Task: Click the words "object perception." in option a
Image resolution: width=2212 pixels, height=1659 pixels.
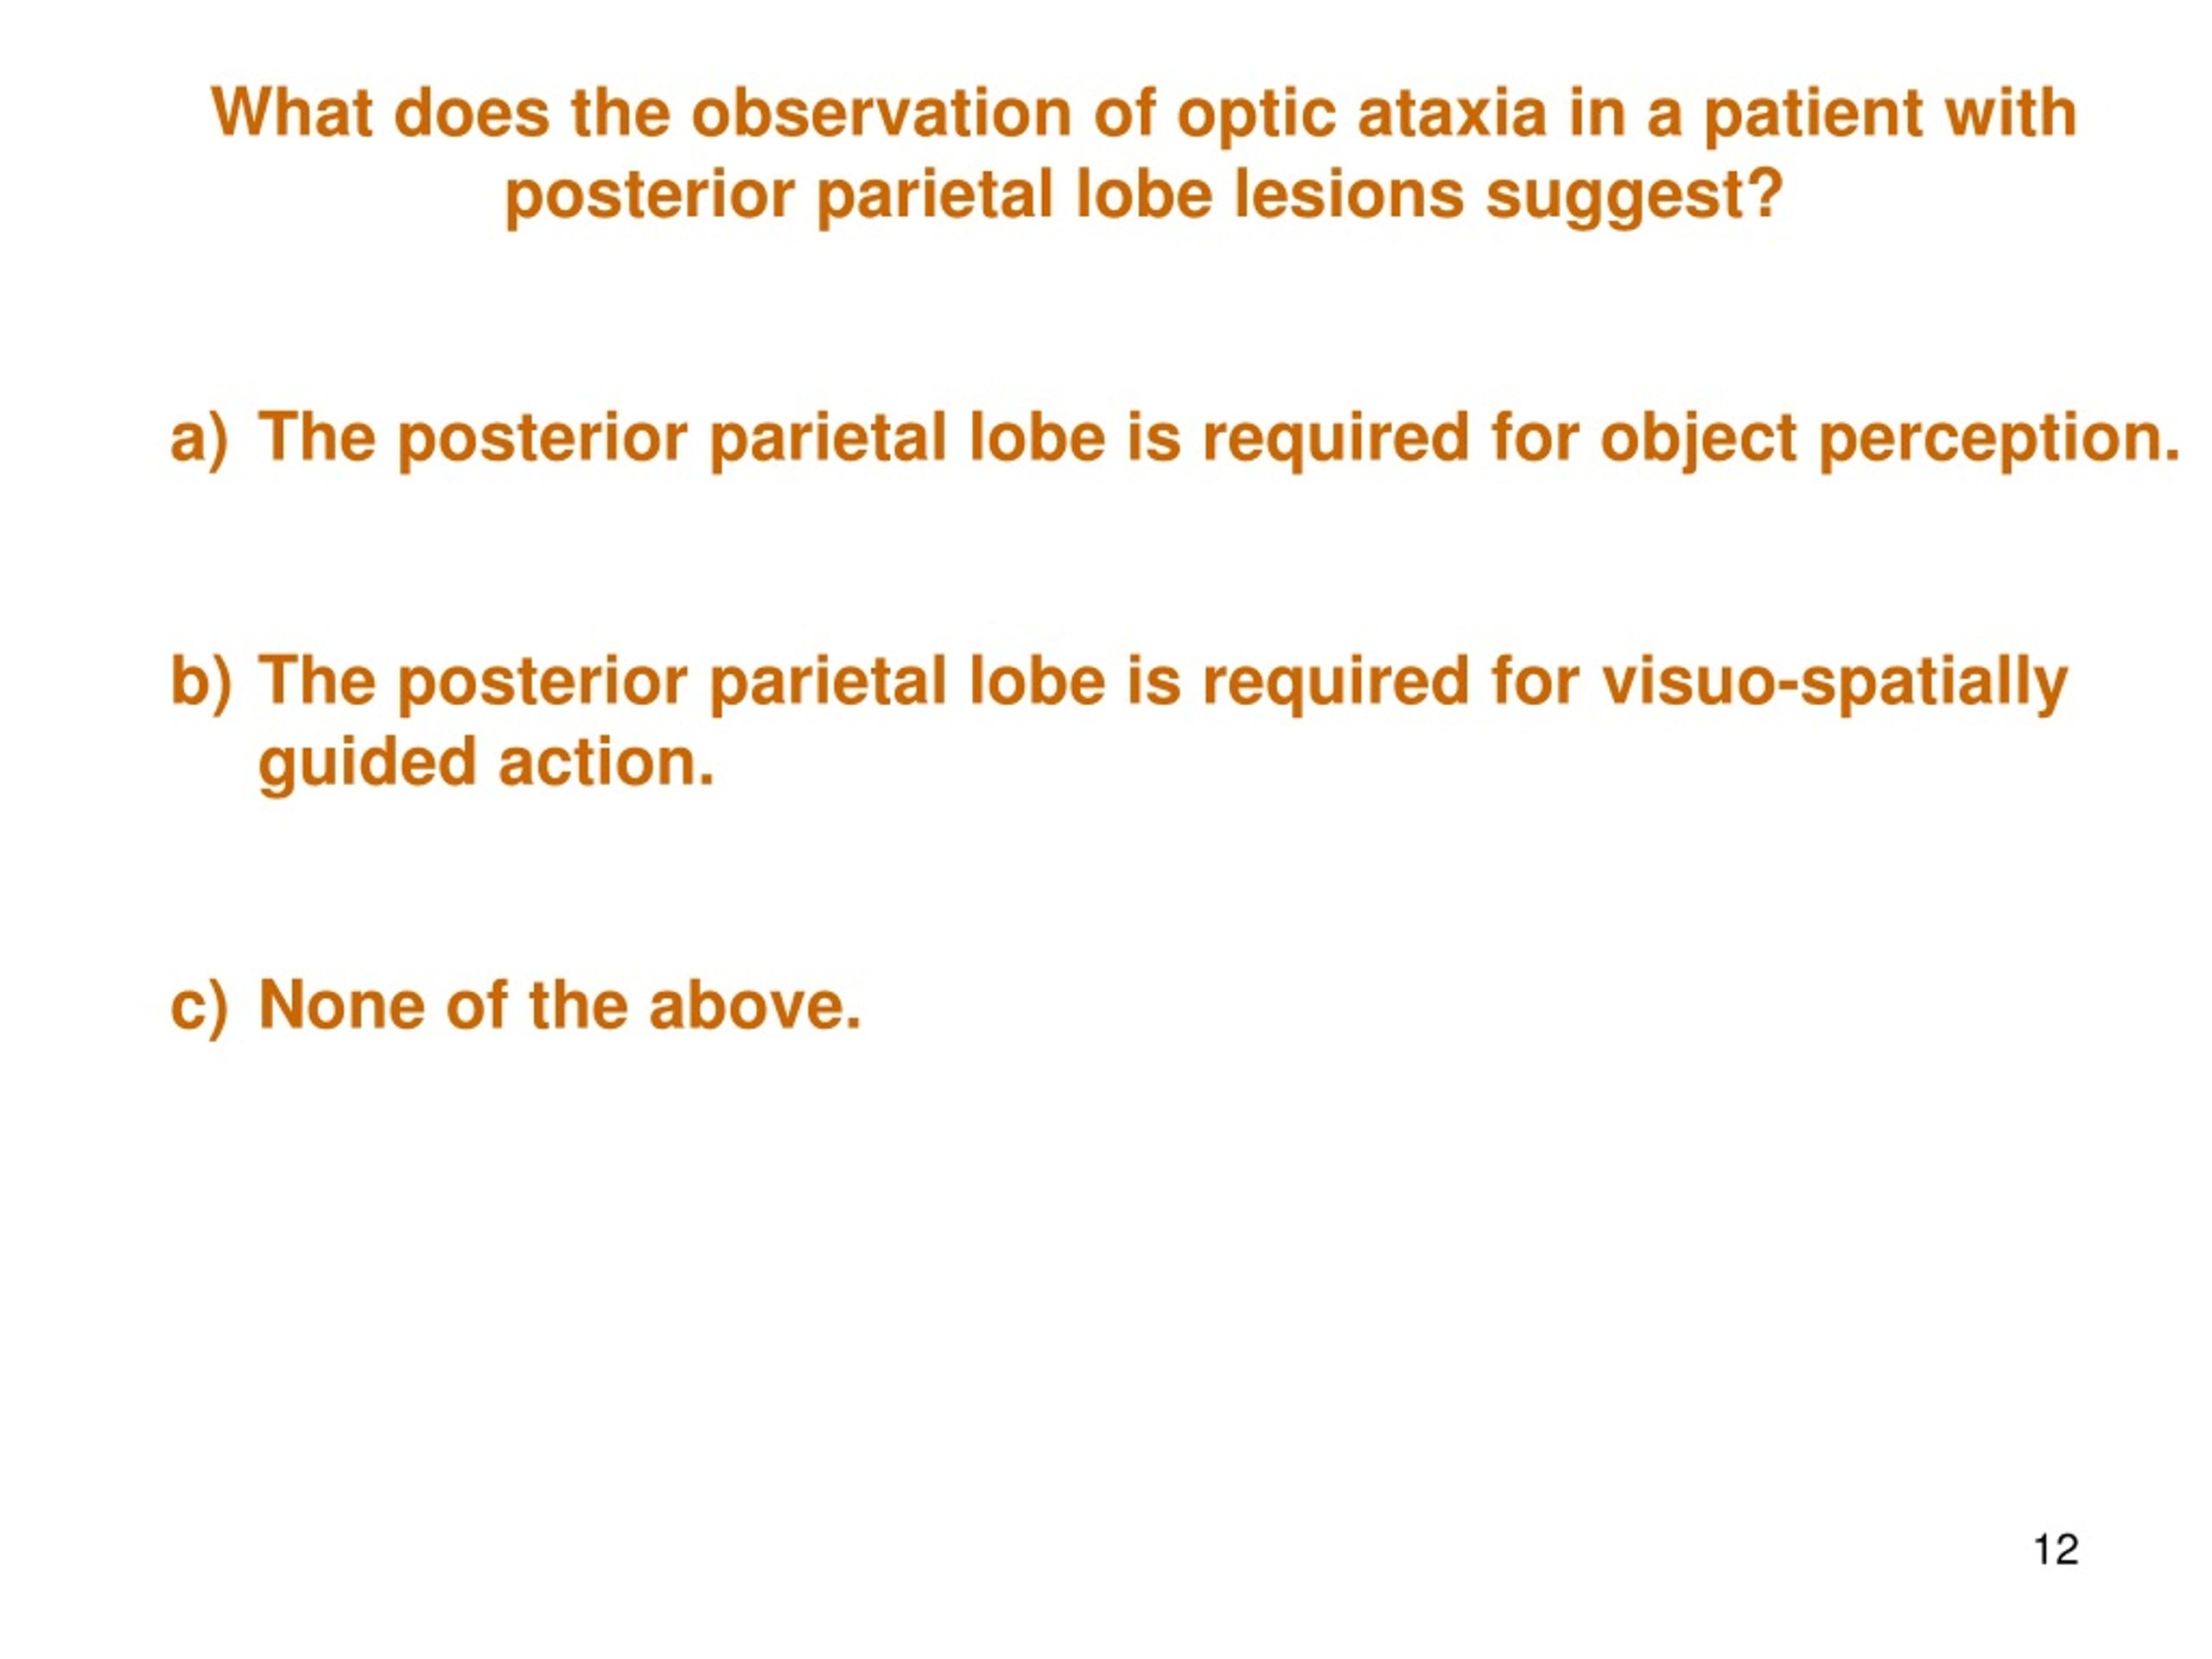Action: 1890,438
